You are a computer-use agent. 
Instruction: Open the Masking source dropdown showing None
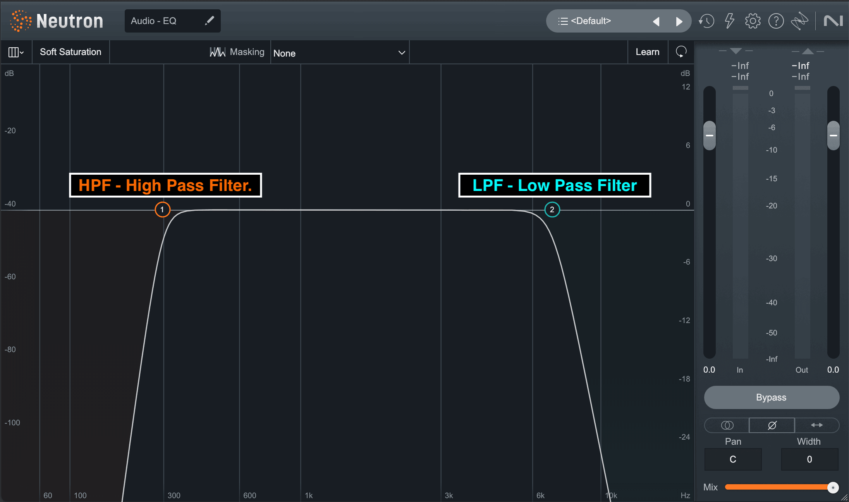pos(340,53)
